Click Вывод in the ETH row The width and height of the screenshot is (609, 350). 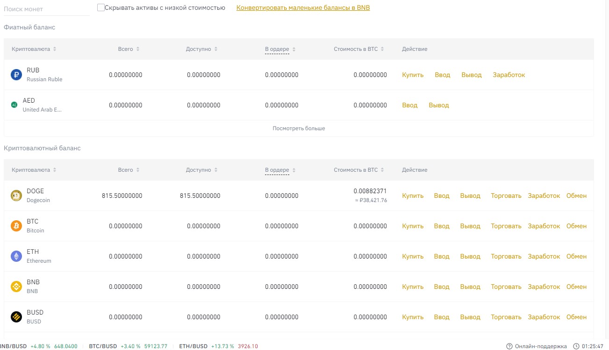click(x=470, y=256)
